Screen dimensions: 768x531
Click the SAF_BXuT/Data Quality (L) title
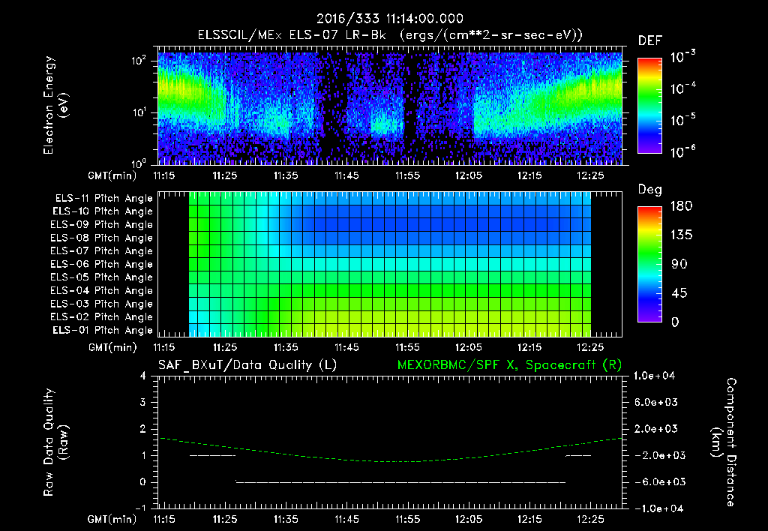(247, 365)
